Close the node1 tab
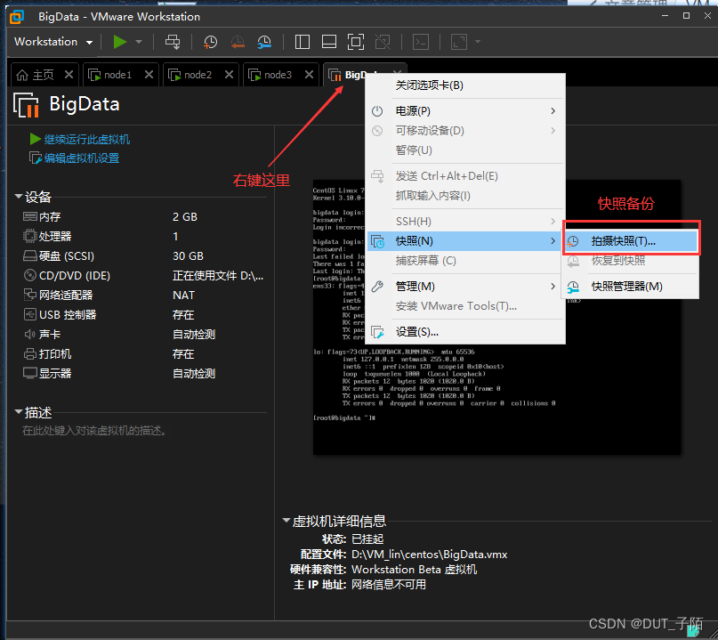 coord(149,74)
